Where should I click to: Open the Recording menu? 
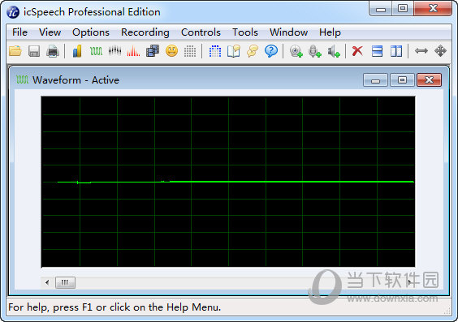point(145,32)
